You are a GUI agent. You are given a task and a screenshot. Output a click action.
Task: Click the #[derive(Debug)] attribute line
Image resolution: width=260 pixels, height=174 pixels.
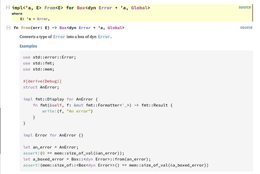[42, 81]
